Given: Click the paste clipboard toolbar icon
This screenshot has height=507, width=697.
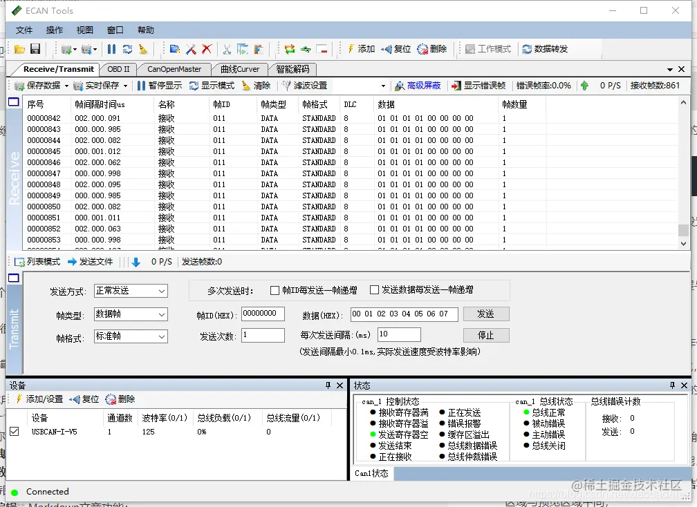Looking at the screenshot, I should point(259,49).
